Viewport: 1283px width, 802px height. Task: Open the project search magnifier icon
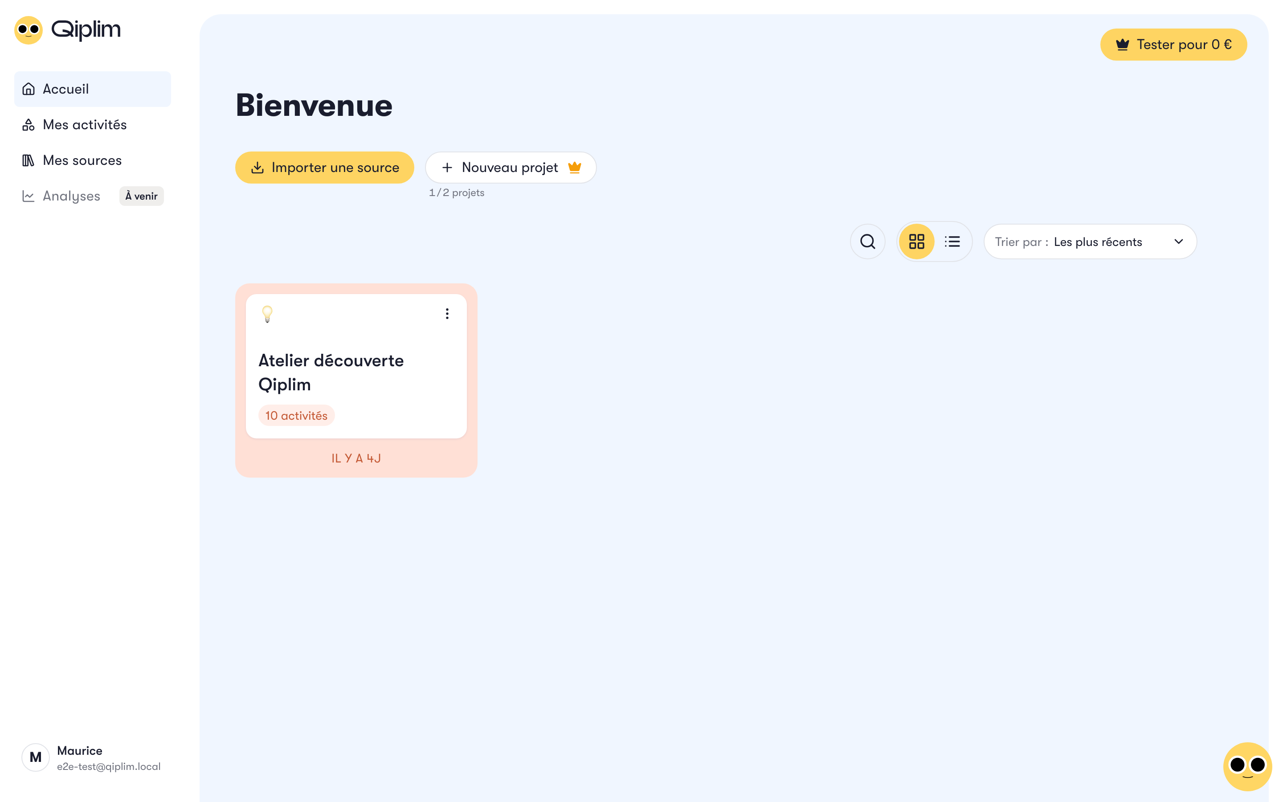[868, 242]
